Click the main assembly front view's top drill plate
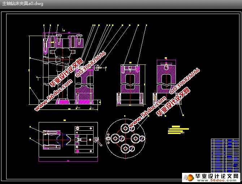This screenshot has width=242, height=184. 63,42
